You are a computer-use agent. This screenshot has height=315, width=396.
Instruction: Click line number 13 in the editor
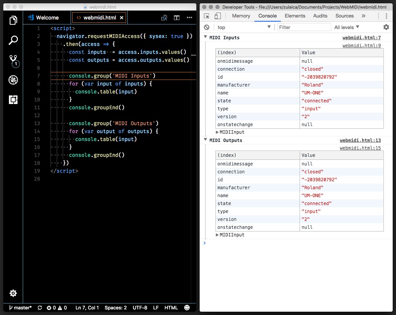pyautogui.click(x=37, y=123)
